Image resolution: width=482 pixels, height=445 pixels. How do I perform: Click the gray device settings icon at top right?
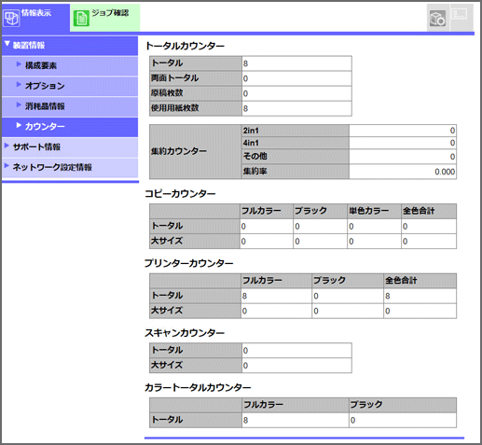437,19
